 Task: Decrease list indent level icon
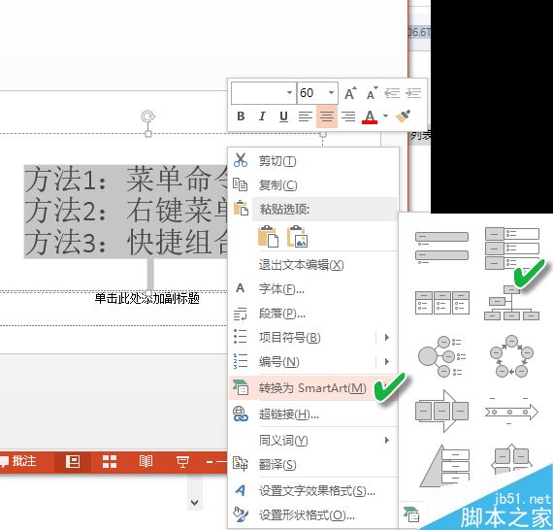click(x=392, y=93)
